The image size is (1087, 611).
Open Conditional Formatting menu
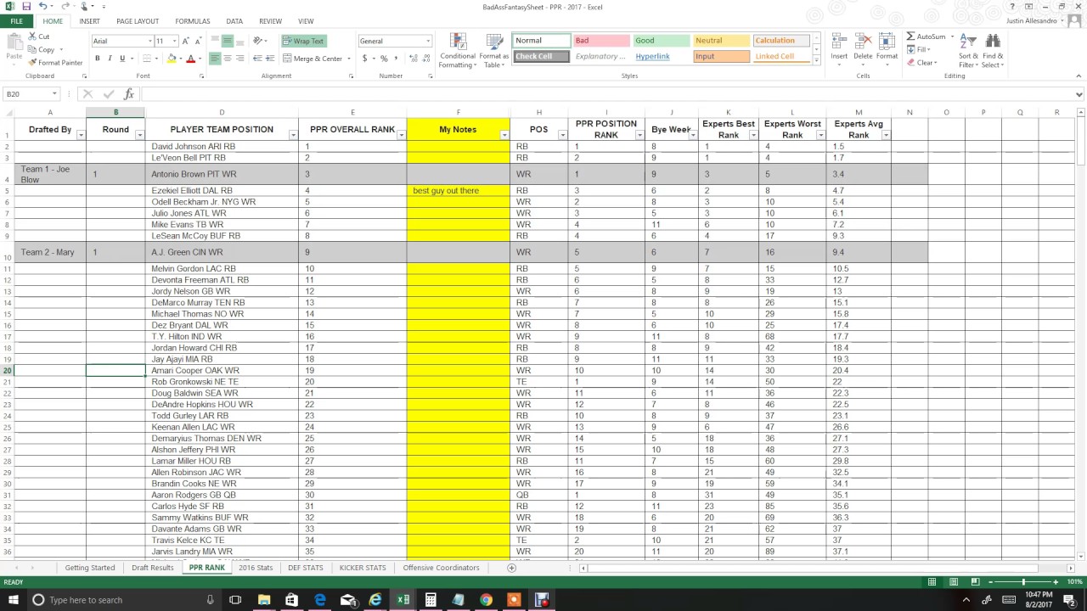(457, 51)
